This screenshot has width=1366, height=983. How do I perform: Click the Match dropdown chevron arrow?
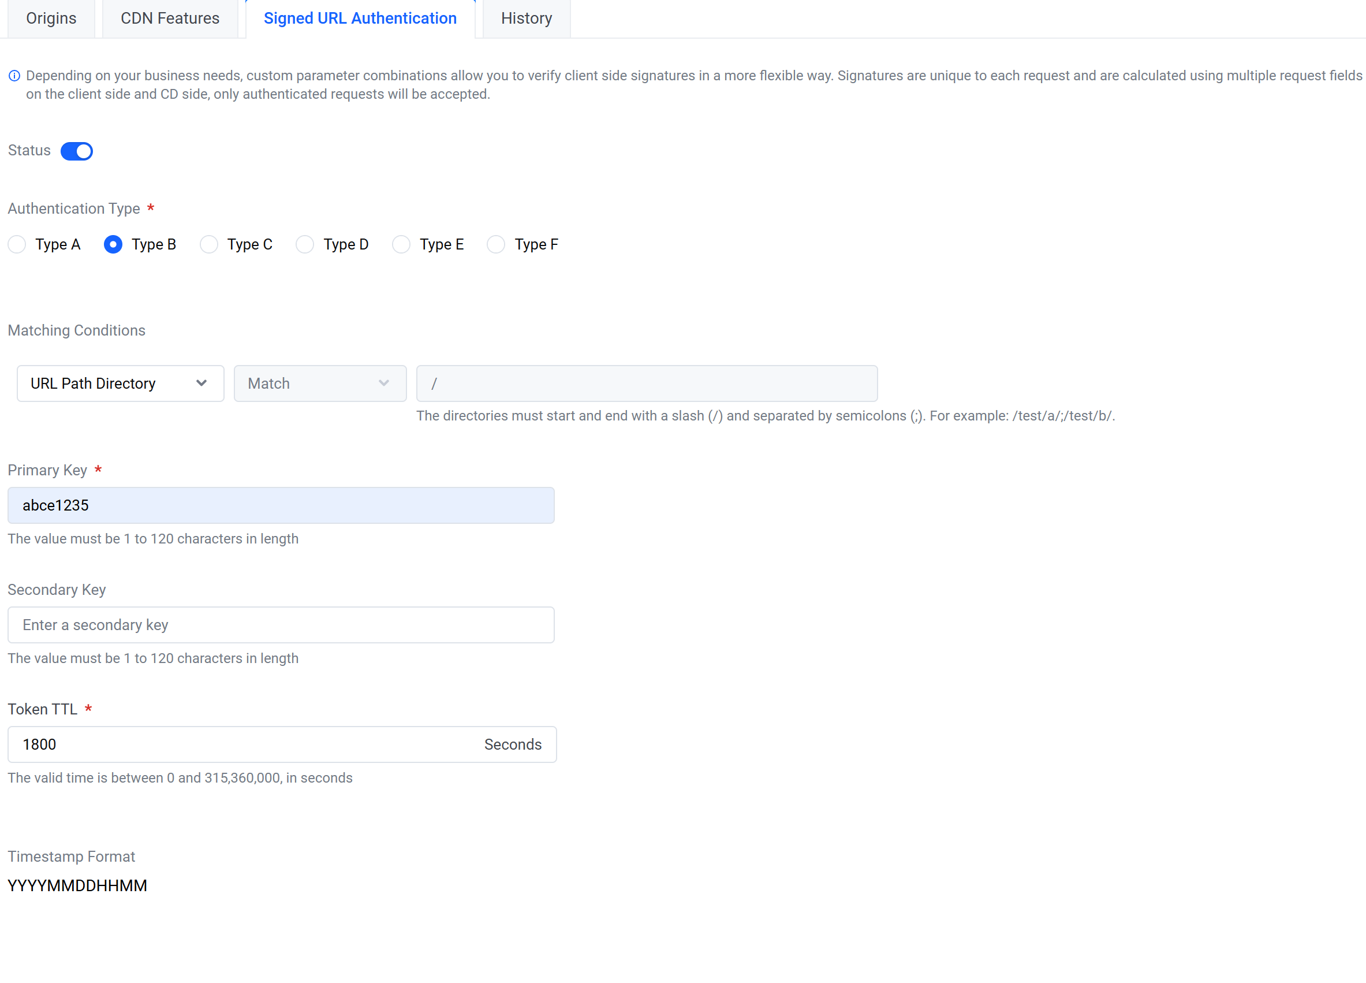click(384, 383)
